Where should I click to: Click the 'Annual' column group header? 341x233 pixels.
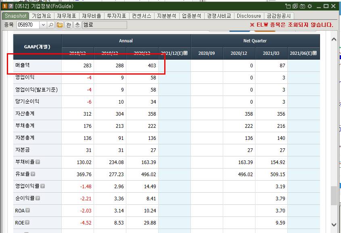126,41
